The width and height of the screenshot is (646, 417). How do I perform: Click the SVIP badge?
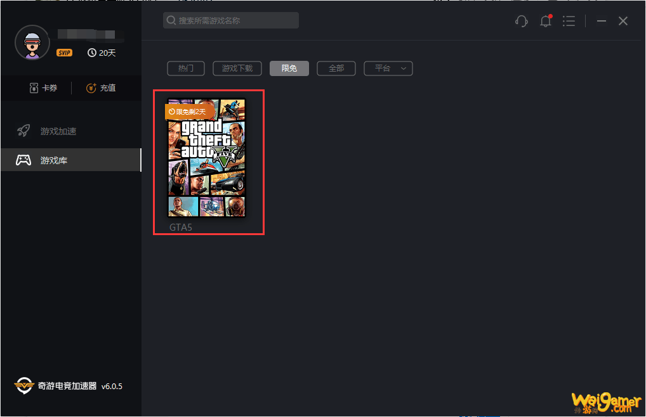[x=64, y=53]
